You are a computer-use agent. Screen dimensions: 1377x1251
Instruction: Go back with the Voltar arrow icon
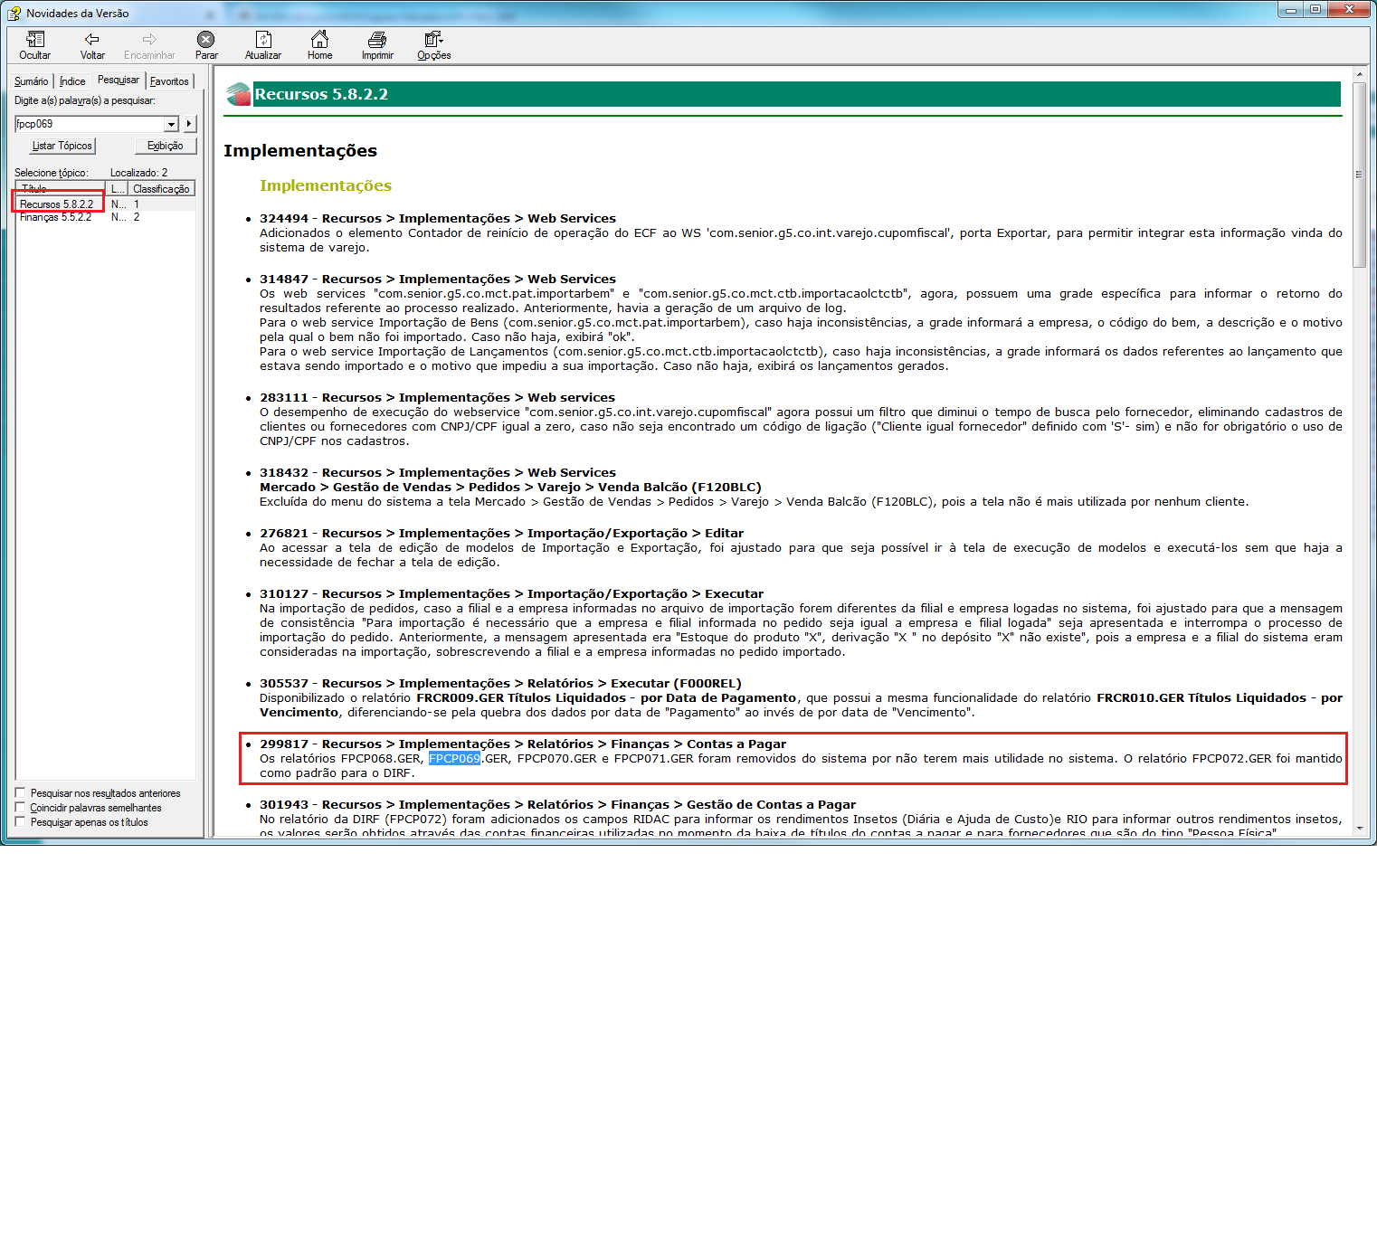pos(92,40)
